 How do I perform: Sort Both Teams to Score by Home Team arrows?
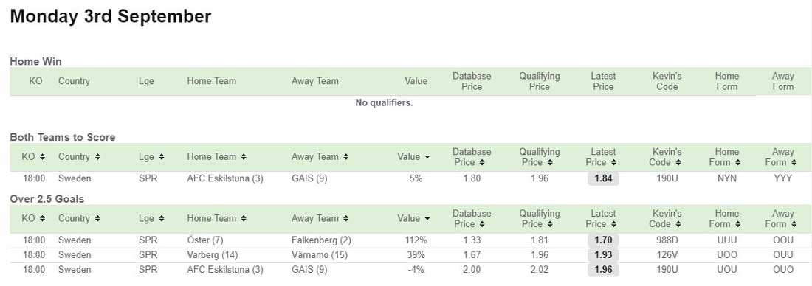pyautogui.click(x=244, y=157)
